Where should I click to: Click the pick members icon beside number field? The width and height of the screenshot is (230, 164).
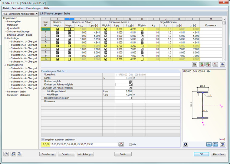tap(121, 144)
